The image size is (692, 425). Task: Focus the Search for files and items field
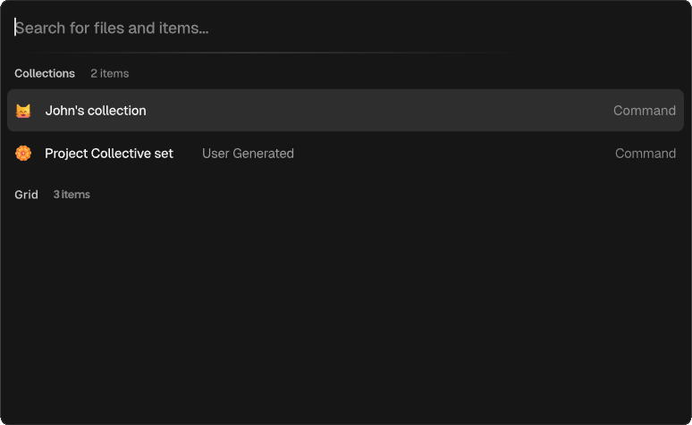344,28
